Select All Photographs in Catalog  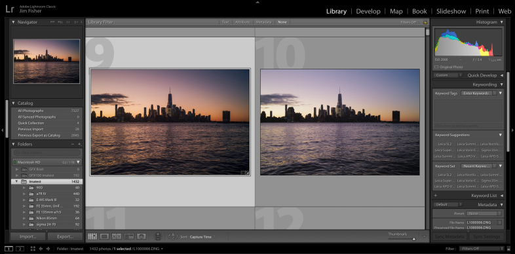(47, 111)
